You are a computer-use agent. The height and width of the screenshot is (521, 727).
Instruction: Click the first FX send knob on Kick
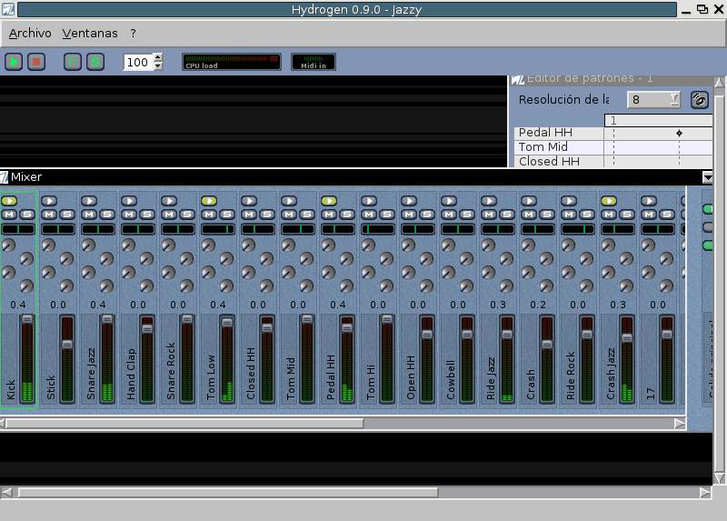pyautogui.click(x=8, y=245)
